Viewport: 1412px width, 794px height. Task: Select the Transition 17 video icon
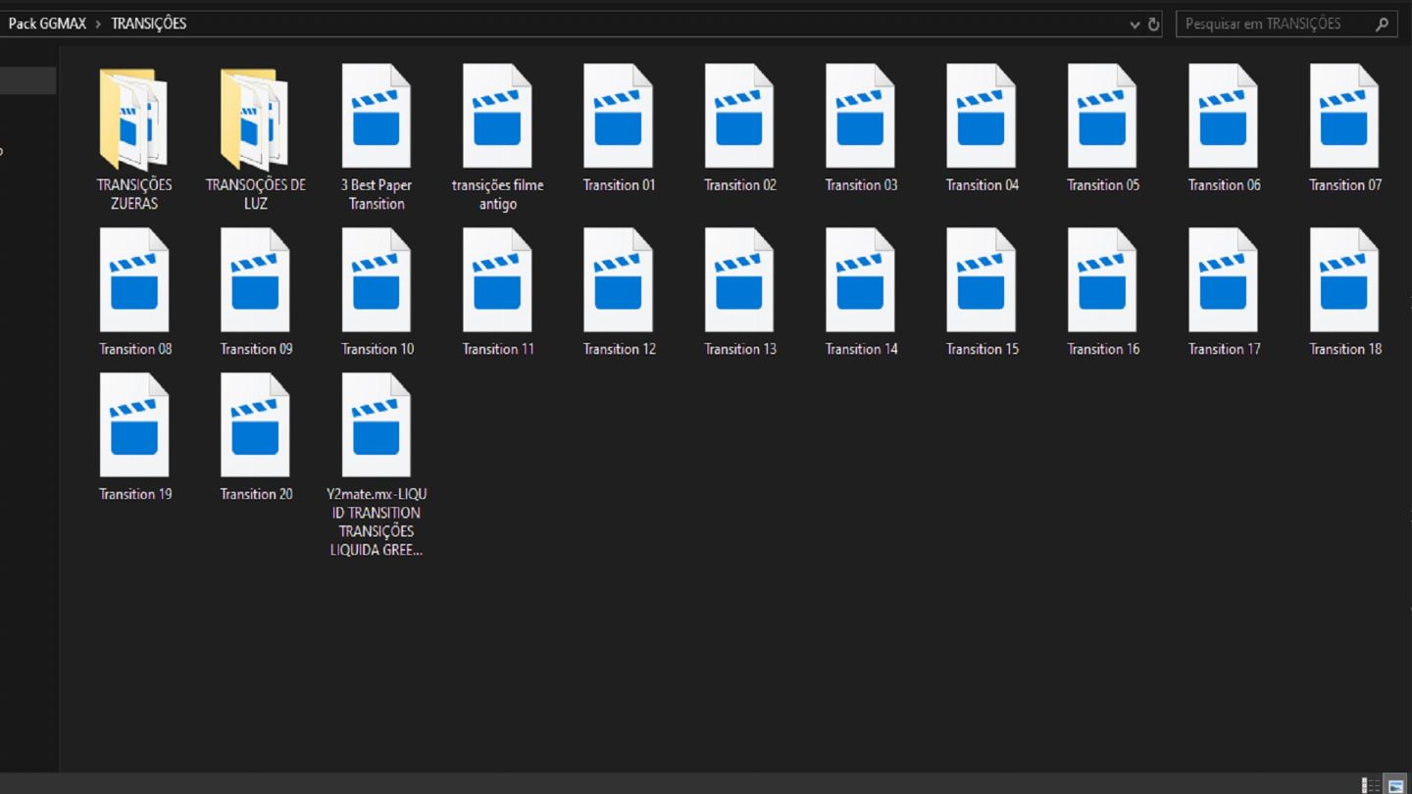tap(1224, 280)
